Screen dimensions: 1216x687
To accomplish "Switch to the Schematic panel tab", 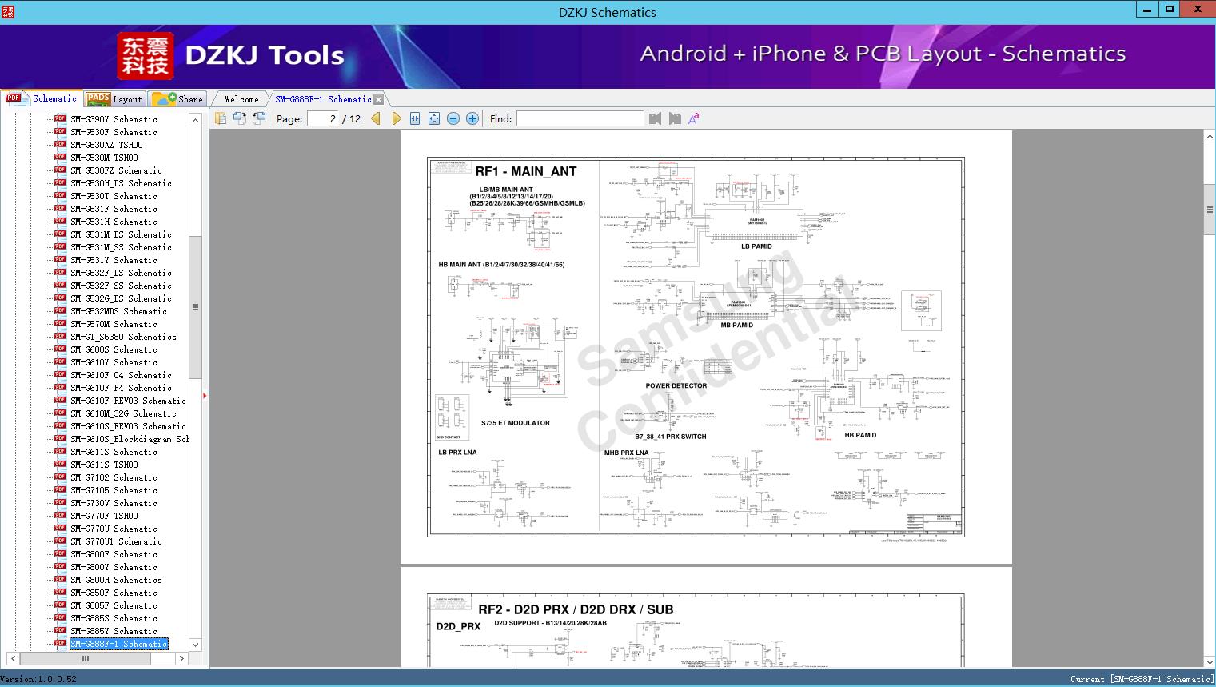I will click(42, 98).
